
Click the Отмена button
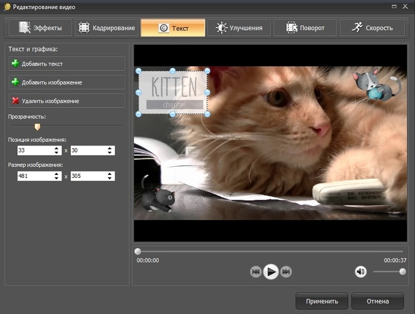[x=378, y=301]
